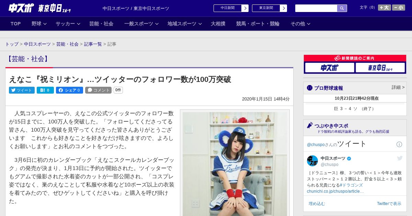
Task: Open the 芸能・社会 menu item
Action: [x=101, y=24]
